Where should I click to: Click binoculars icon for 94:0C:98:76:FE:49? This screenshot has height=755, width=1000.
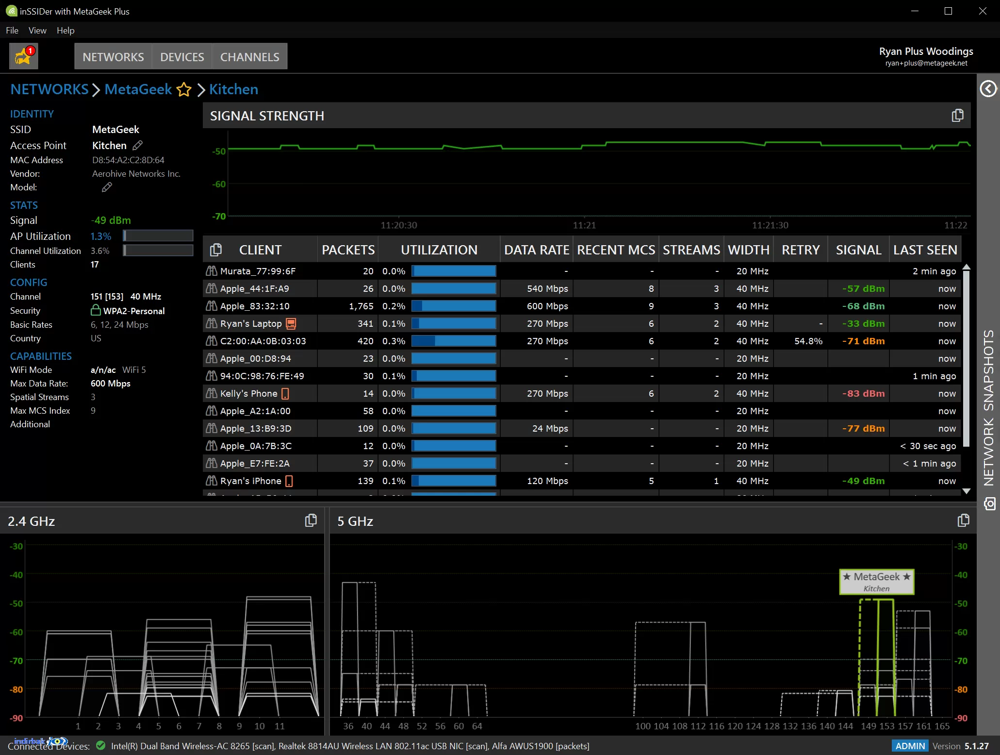[211, 376]
